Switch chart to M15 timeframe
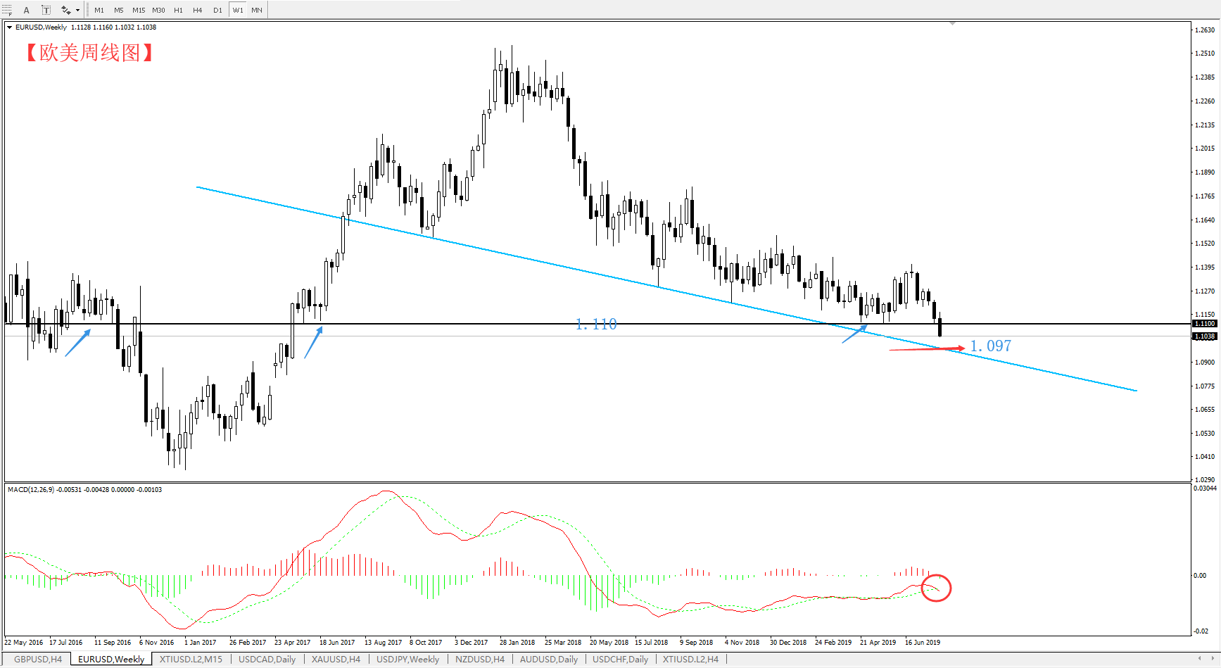1221x668 pixels. (x=139, y=10)
